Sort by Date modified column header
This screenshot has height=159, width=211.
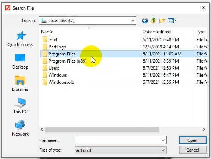[156, 32]
